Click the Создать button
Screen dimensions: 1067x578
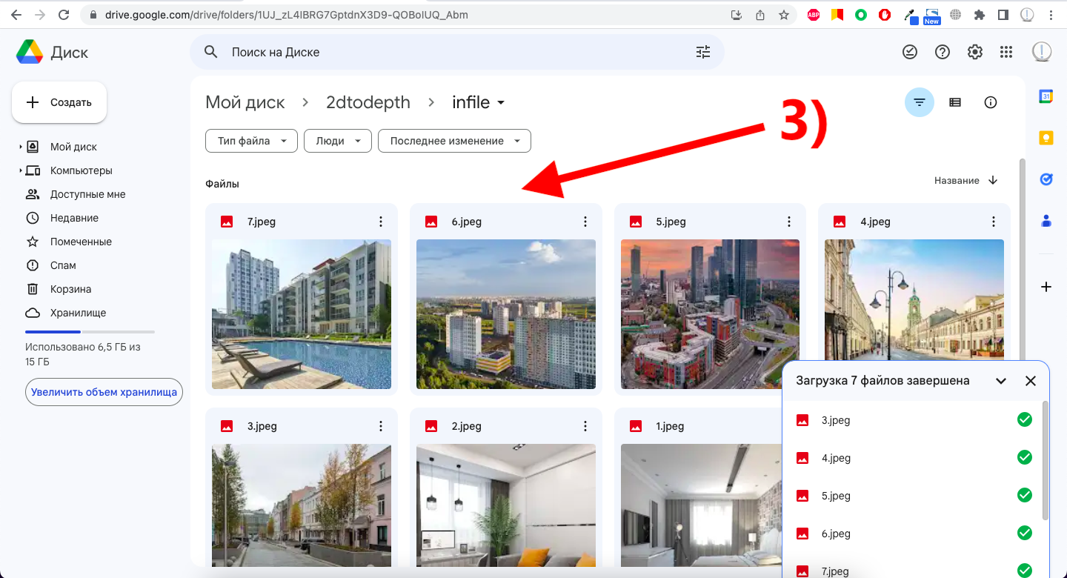(x=59, y=102)
